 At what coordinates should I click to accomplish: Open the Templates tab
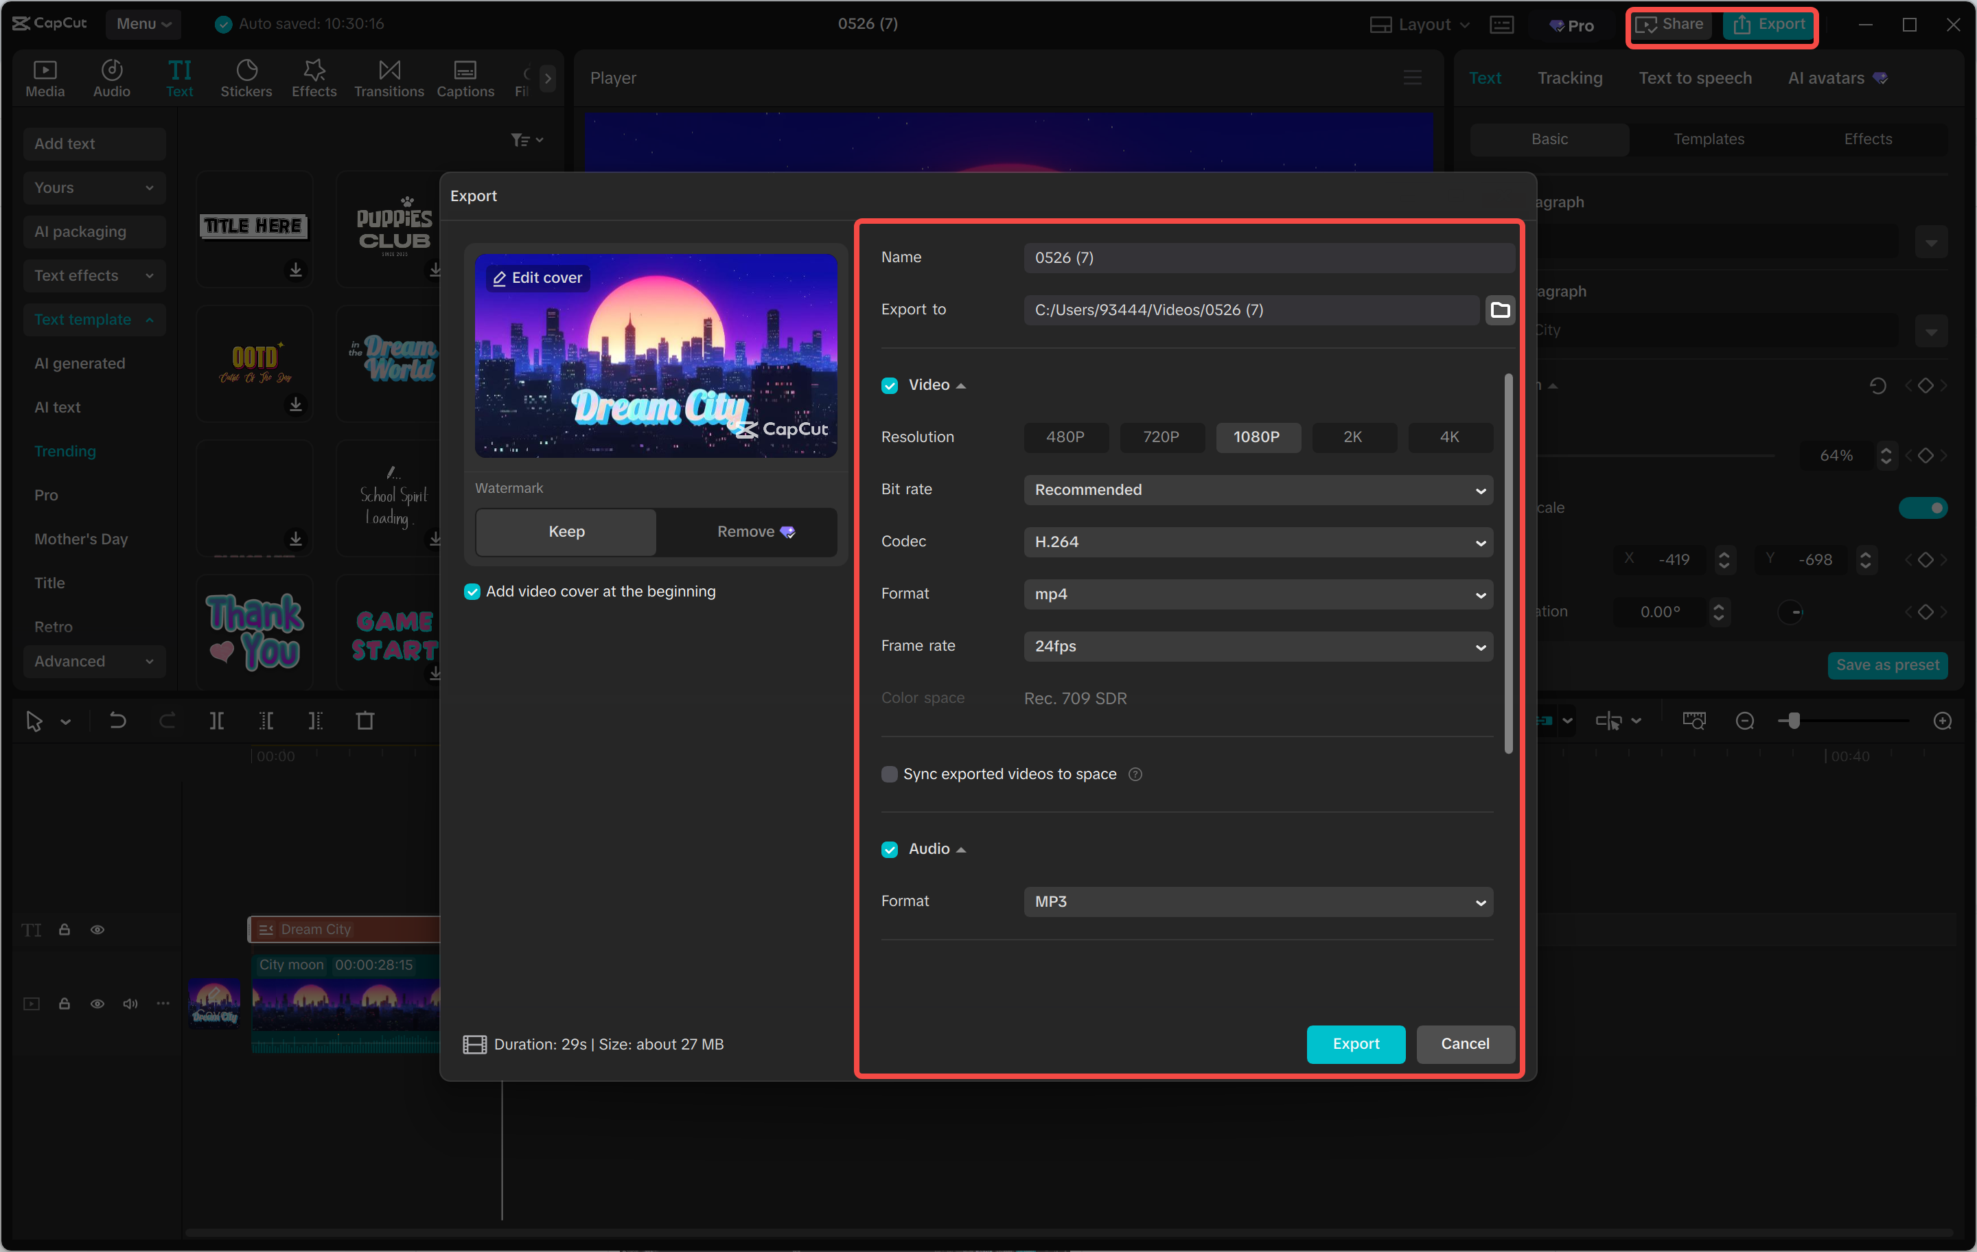pos(1709,139)
